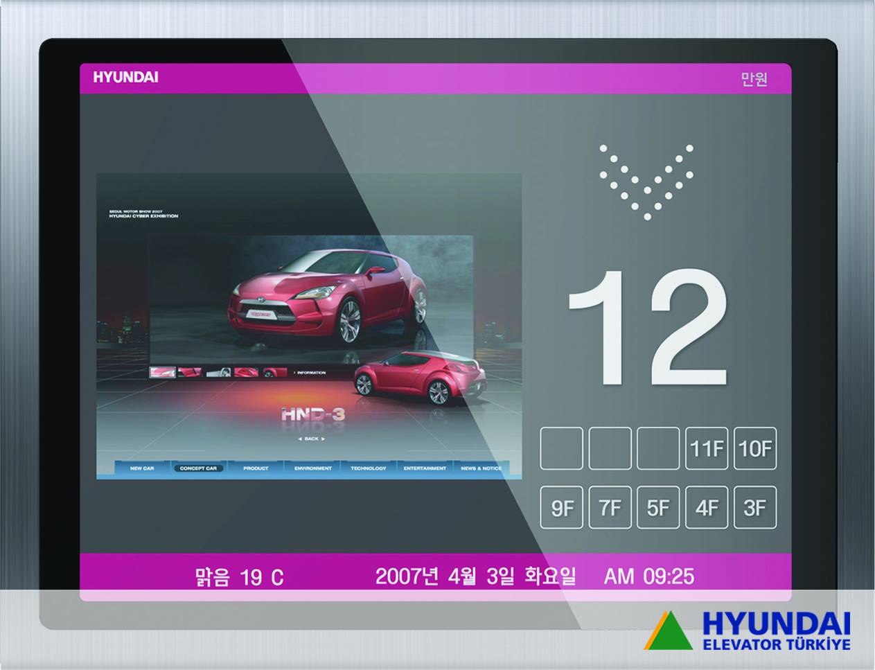The height and width of the screenshot is (670, 875).
Task: Click the Back navigation link under HND-3
Action: coord(311,439)
